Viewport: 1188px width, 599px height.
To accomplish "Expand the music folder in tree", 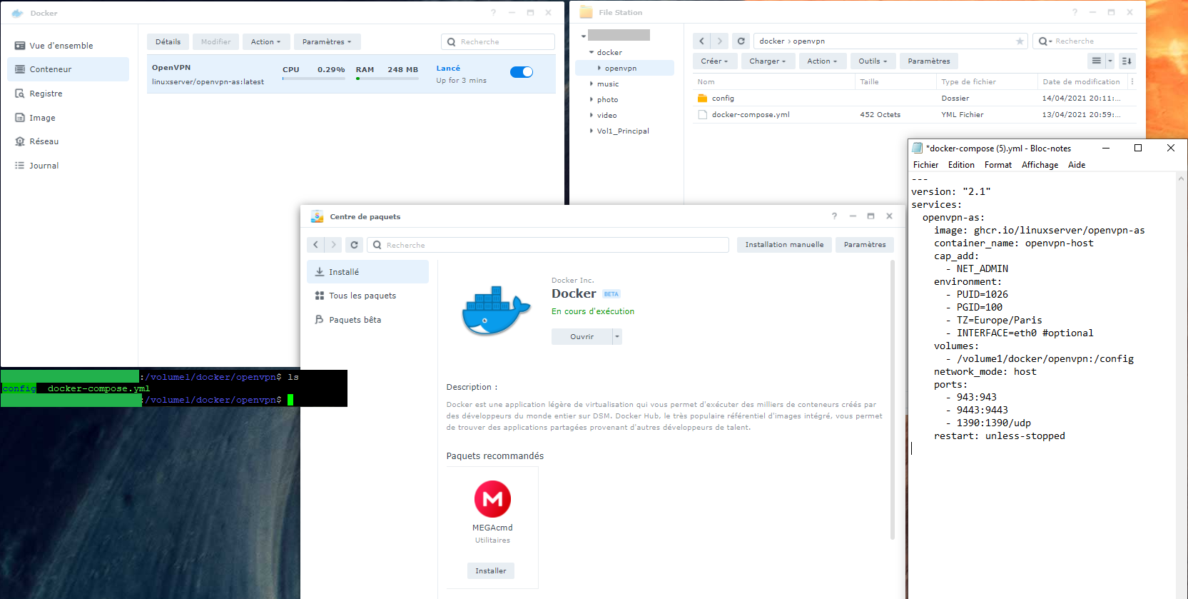I will 592,84.
